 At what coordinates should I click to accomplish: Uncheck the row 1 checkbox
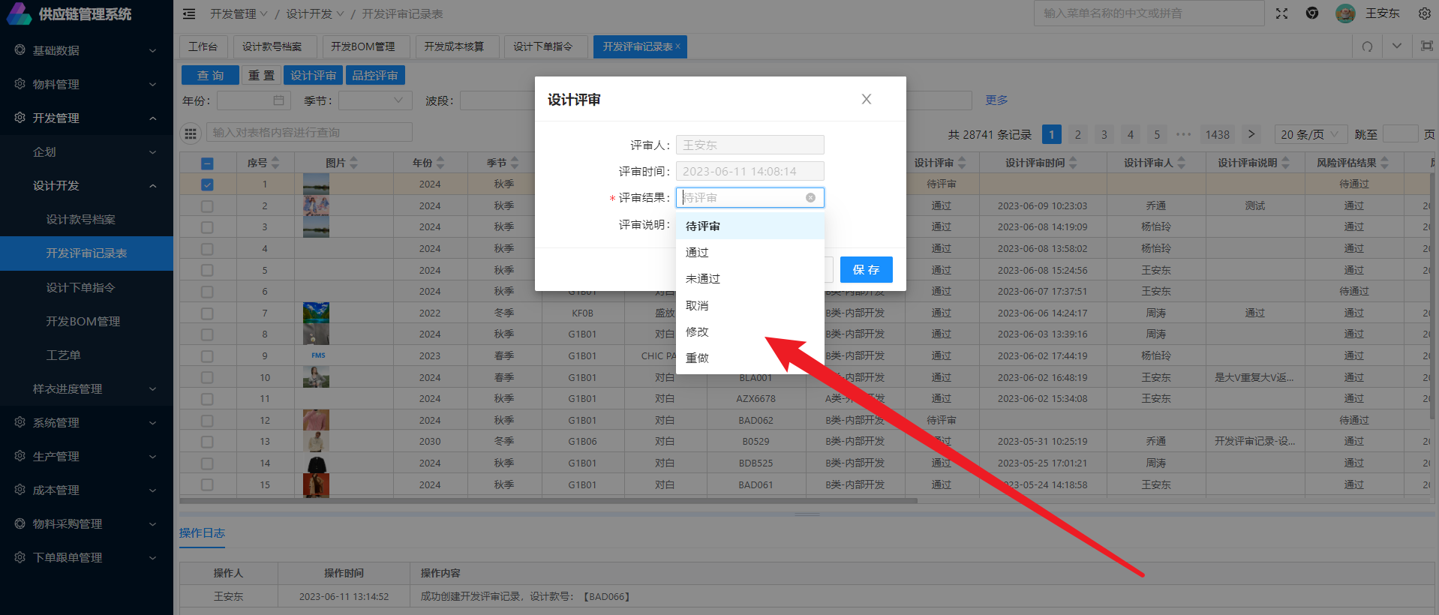(207, 184)
